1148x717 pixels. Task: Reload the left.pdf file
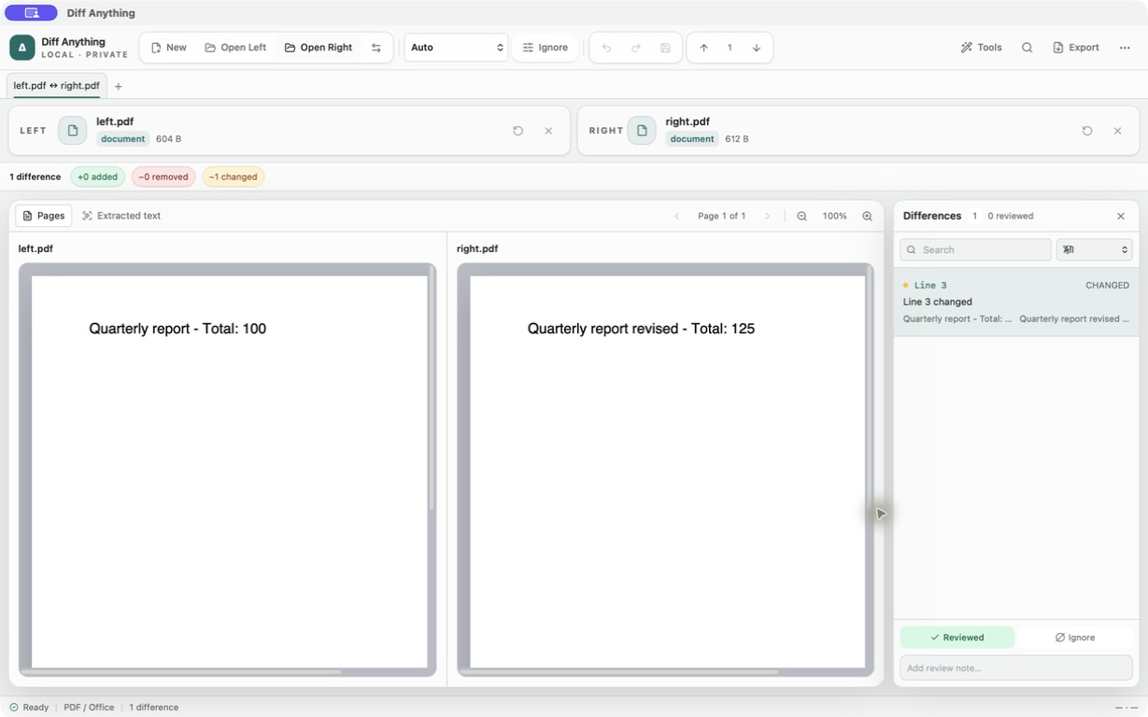(518, 131)
